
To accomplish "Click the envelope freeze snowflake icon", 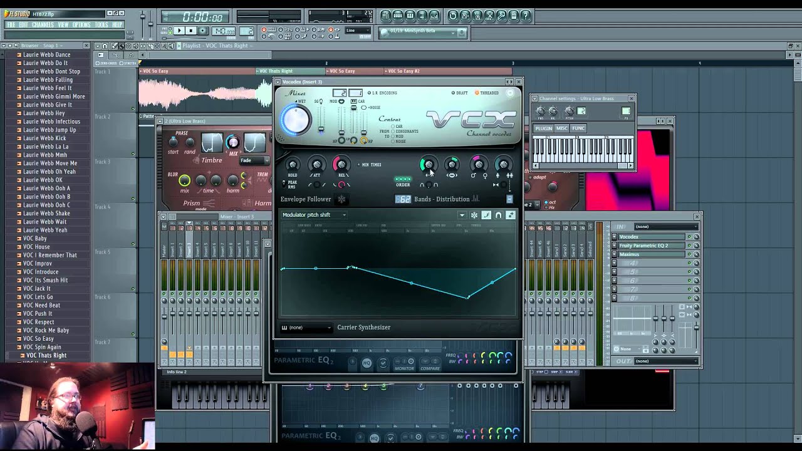I will 474,215.
